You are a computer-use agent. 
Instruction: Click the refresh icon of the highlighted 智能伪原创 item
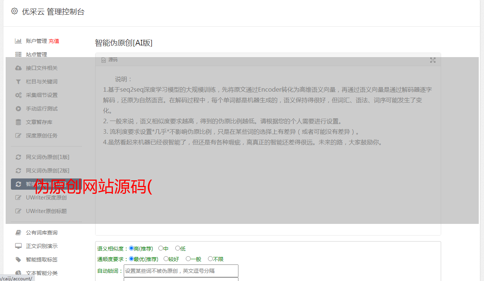18,184
